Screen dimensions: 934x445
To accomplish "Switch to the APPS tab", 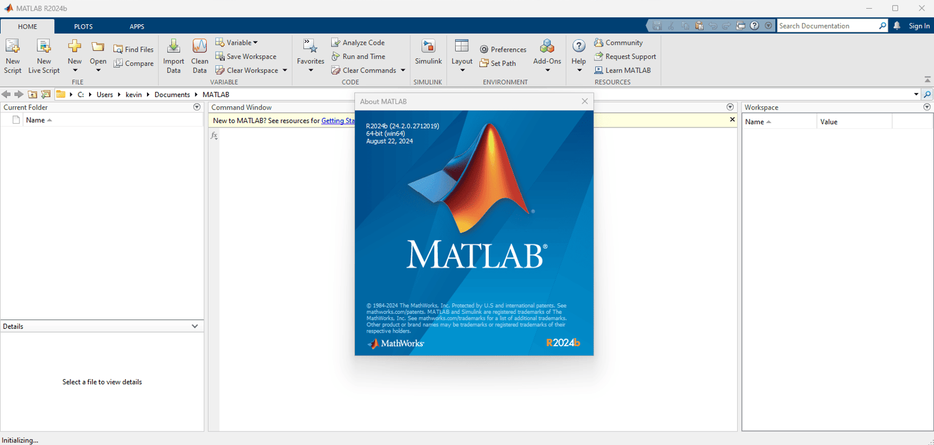I will click(137, 27).
